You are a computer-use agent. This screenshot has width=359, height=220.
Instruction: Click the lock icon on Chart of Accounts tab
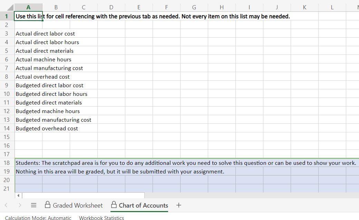coord(114,205)
